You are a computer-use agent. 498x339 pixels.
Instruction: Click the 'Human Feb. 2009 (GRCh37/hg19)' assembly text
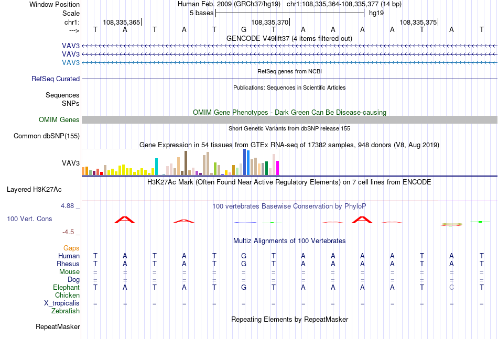[x=229, y=4]
